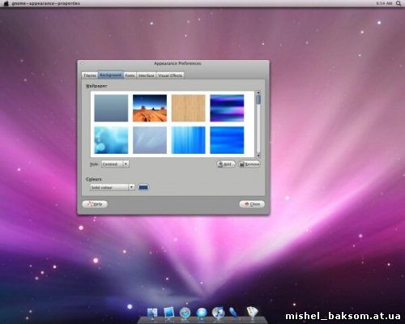Screen dimensions: 405x324
Task: Open the blue chat bubble dock icon
Action: pos(202,313)
